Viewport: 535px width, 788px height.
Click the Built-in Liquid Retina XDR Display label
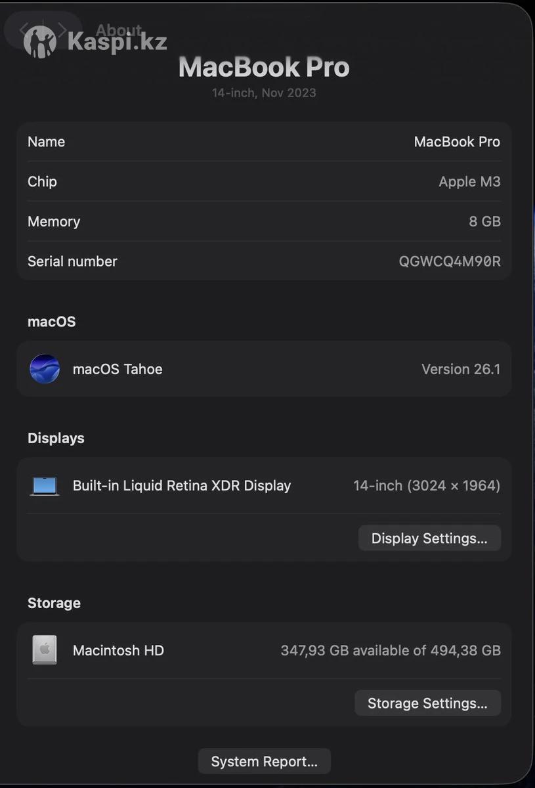182,486
